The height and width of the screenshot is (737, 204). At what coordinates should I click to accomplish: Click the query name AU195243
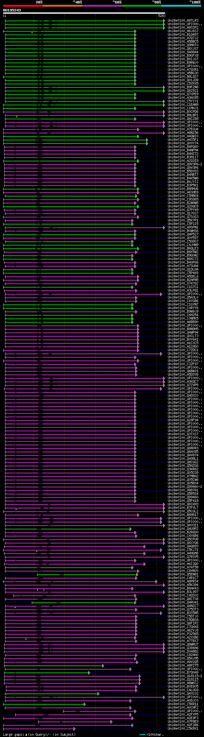[12, 10]
